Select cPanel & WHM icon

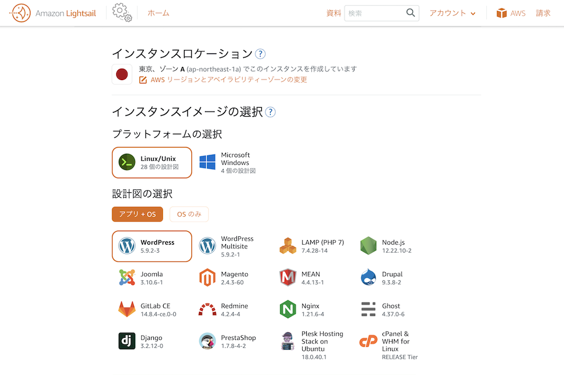368,341
